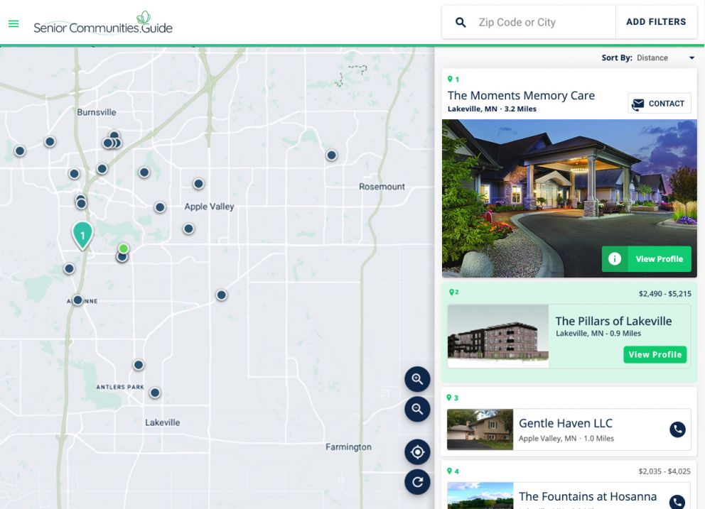
Task: Open ADD FILTERS panel
Action: click(x=656, y=22)
